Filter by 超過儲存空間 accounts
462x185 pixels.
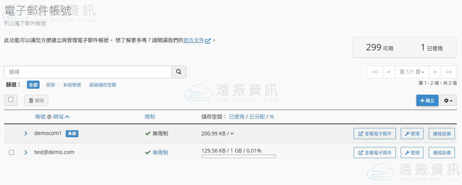(x=102, y=85)
